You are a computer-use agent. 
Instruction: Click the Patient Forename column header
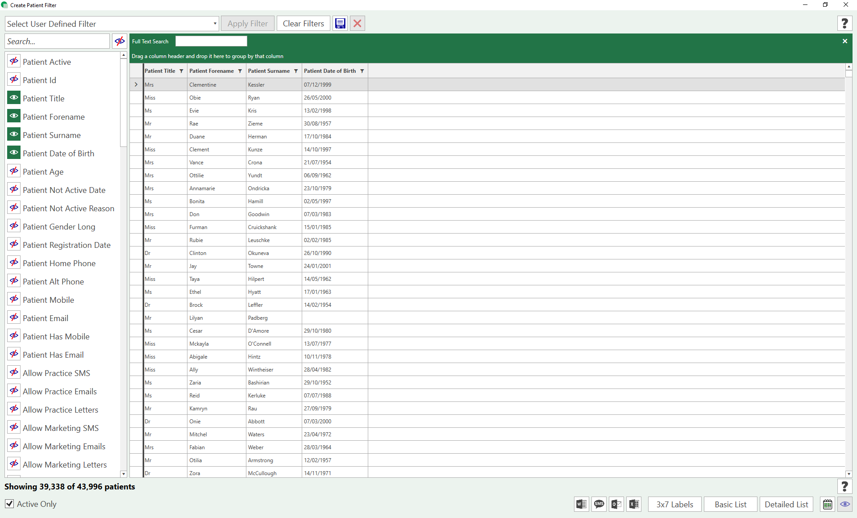(x=211, y=71)
